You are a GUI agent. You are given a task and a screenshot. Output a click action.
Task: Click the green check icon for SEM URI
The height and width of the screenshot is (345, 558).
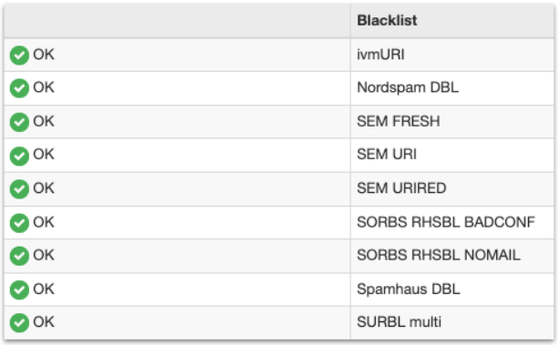pos(19,156)
